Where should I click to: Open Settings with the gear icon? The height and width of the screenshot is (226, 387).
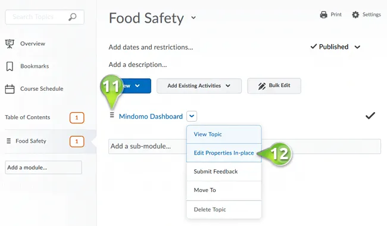tap(355, 14)
